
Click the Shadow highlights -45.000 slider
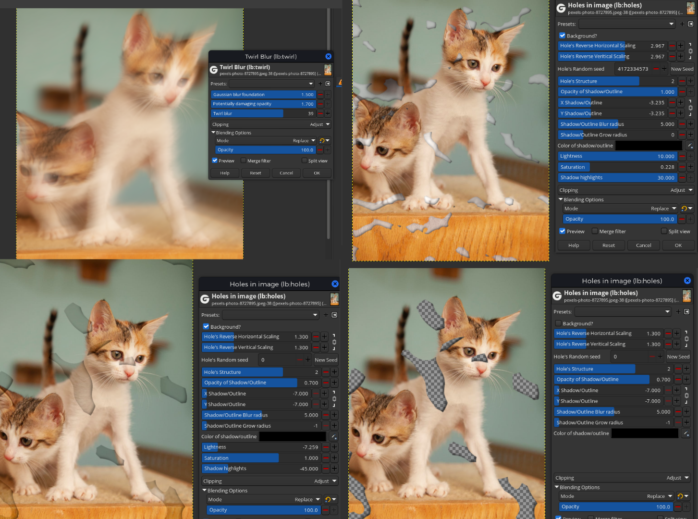[x=261, y=469]
